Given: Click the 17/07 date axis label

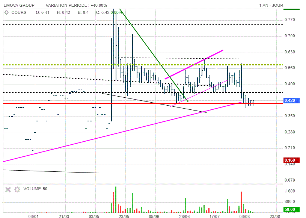Looking at the screenshot, I should click(214, 216).
